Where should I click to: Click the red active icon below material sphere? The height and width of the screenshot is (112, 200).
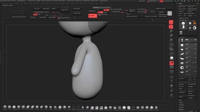[x=172, y=63]
